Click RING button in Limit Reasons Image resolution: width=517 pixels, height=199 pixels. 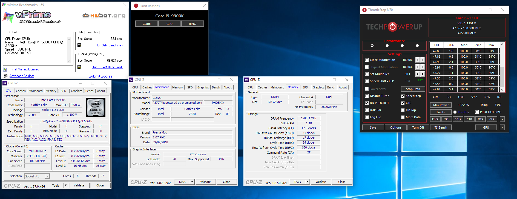[x=193, y=24]
